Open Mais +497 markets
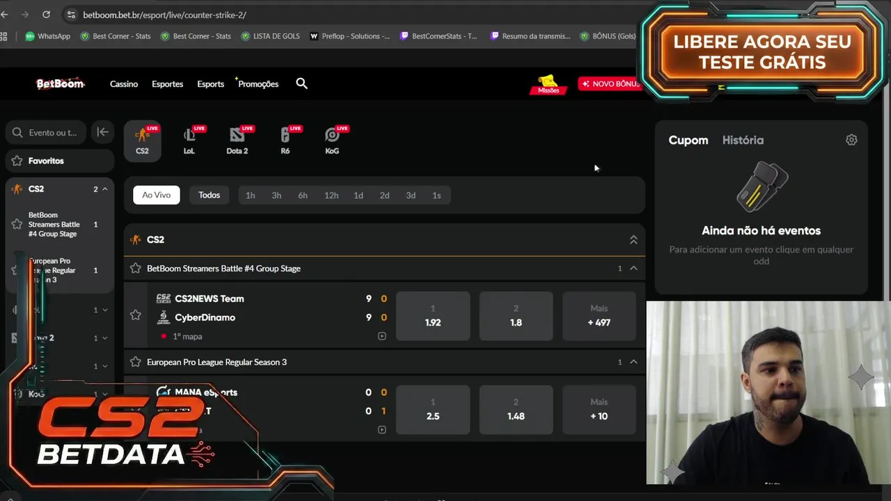Screen dimensions: 891x501 (x=599, y=316)
